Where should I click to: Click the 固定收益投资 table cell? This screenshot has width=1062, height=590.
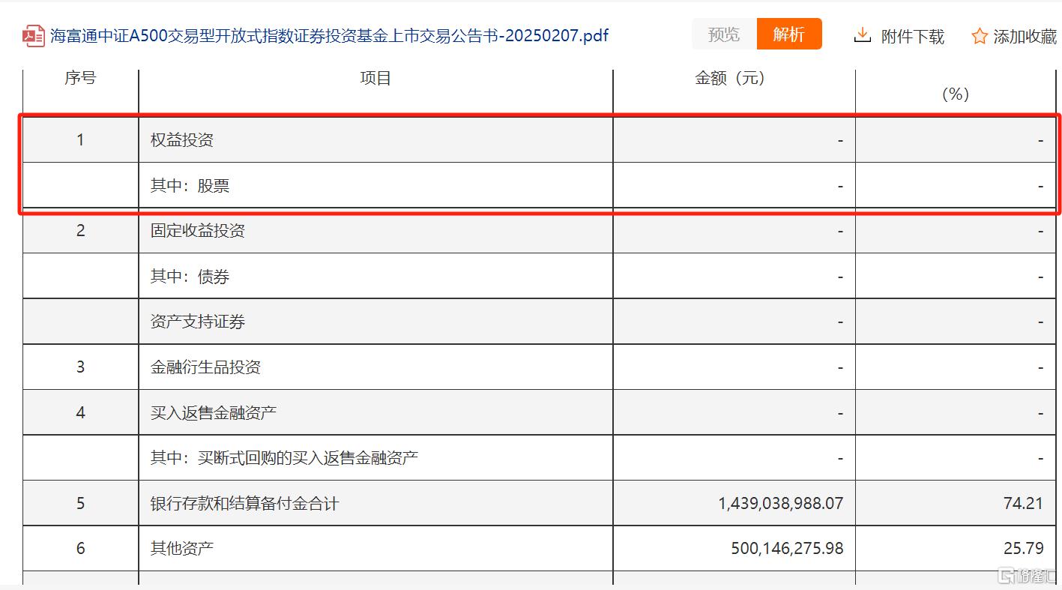tap(198, 231)
